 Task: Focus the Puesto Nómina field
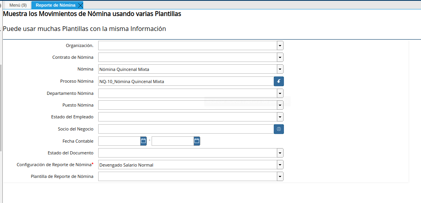point(187,105)
